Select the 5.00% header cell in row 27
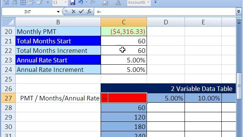This screenshot has width=243, height=137. tap(166, 98)
